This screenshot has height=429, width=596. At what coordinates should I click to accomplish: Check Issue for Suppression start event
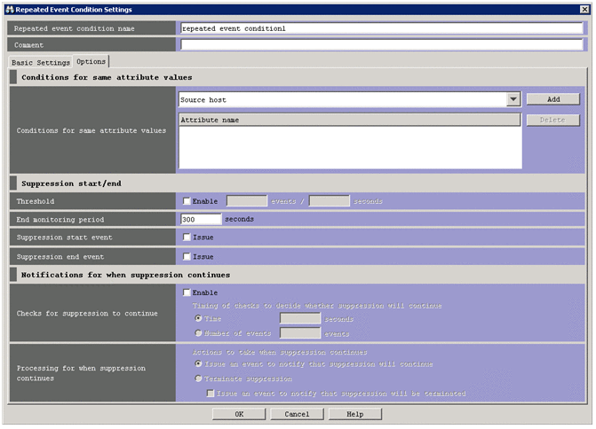pos(187,238)
